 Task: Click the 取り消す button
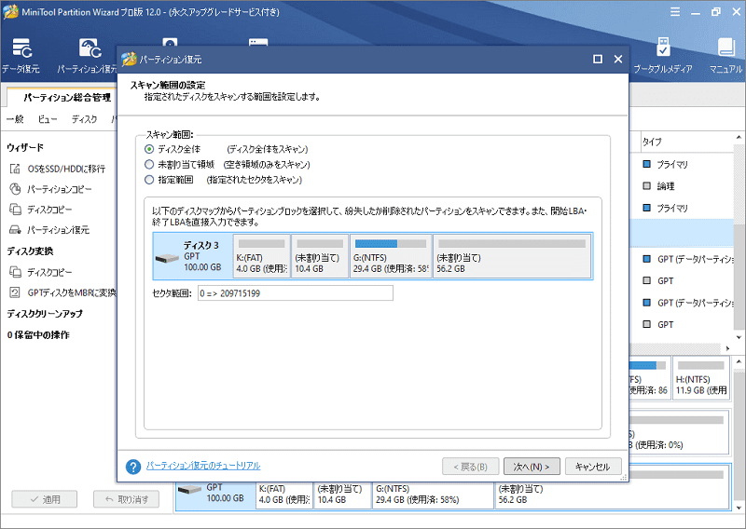pos(126,499)
